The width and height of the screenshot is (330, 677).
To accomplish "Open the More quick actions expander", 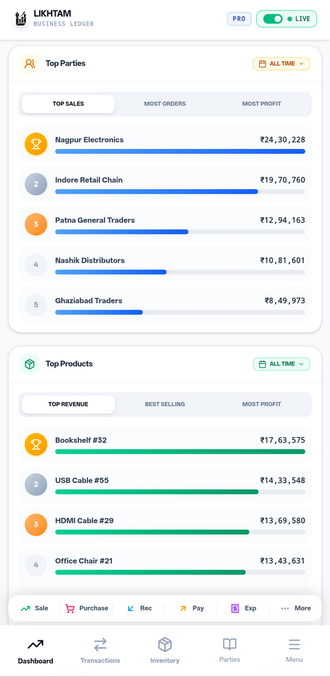I will [x=296, y=608].
